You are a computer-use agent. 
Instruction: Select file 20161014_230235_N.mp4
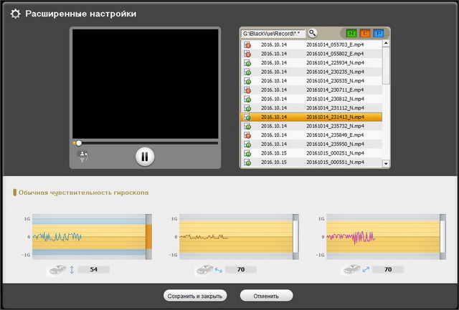coord(311,72)
